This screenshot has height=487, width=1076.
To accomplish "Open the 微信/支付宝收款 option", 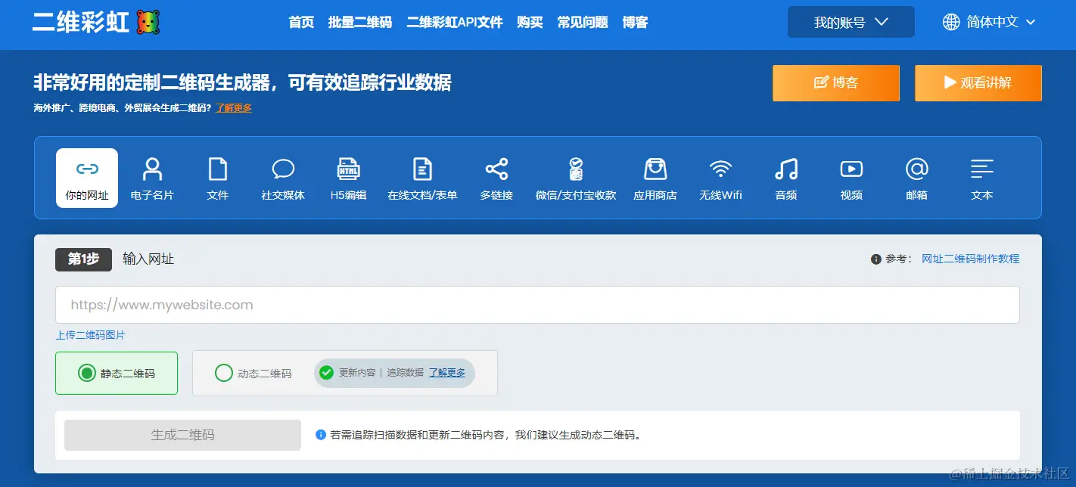I will [576, 178].
